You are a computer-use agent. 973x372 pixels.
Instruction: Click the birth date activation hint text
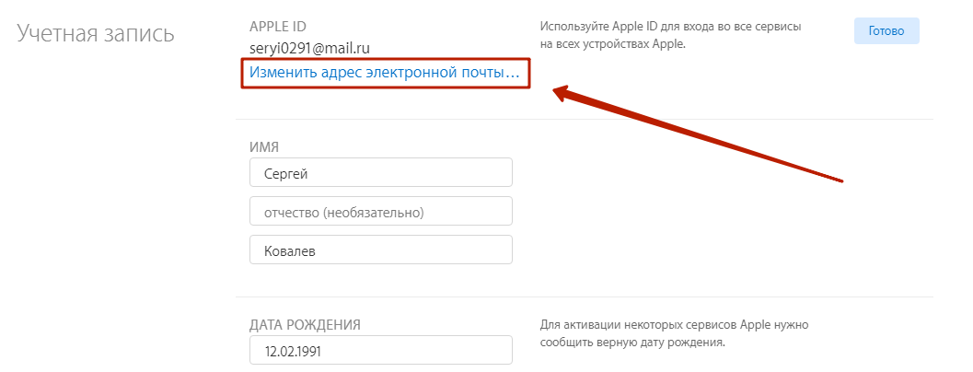(676, 334)
